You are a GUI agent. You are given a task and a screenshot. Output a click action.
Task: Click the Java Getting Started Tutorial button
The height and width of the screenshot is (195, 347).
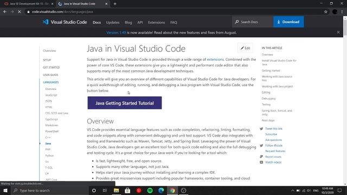pyautogui.click(x=125, y=103)
